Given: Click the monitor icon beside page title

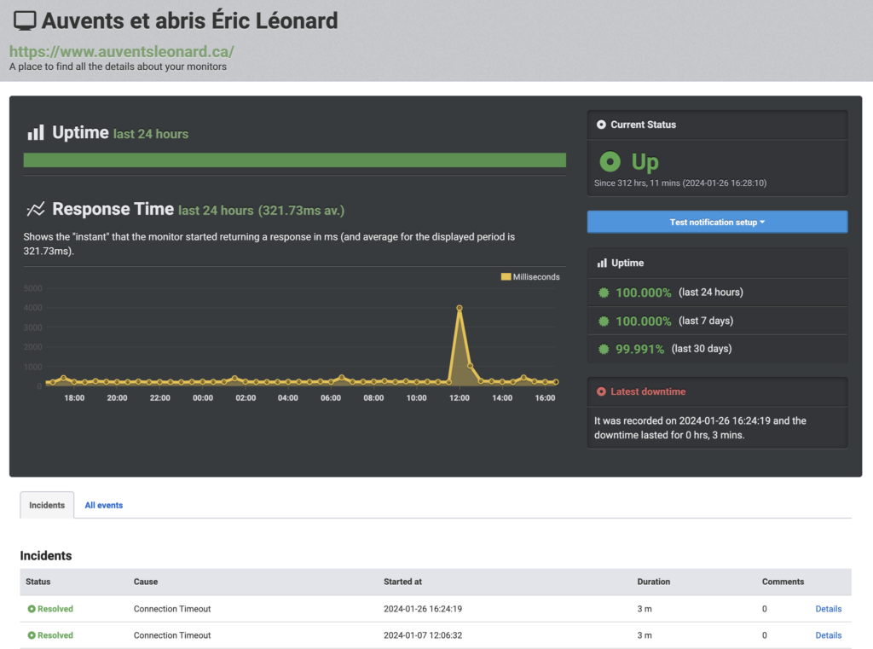Looking at the screenshot, I should tap(25, 20).
